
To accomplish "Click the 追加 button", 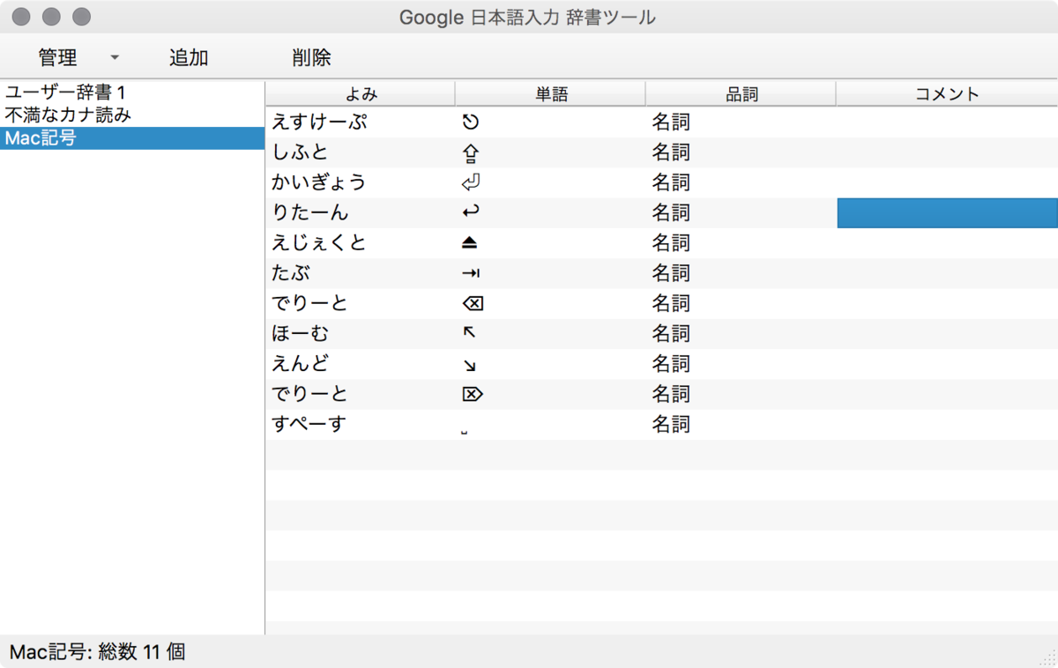I will pos(189,57).
